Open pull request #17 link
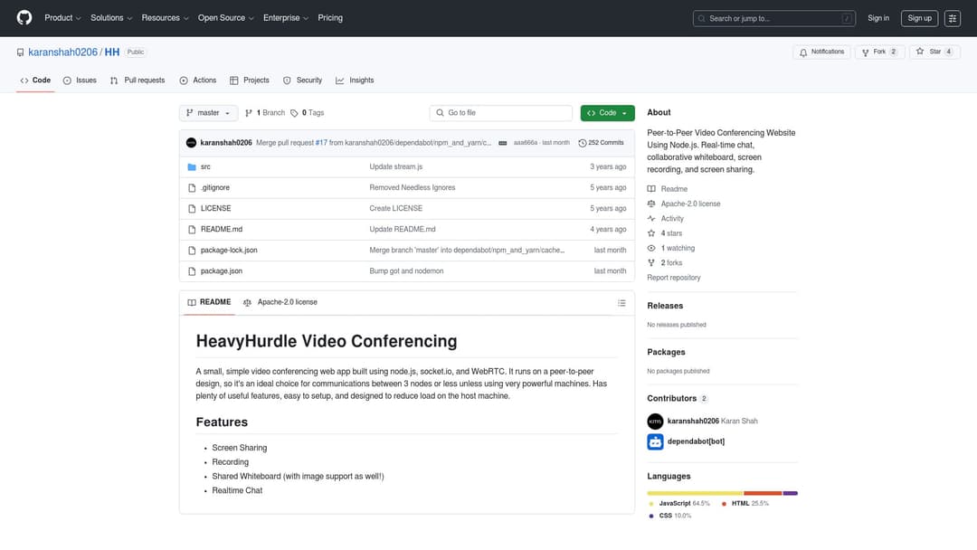This screenshot has width=977, height=550. [x=321, y=143]
